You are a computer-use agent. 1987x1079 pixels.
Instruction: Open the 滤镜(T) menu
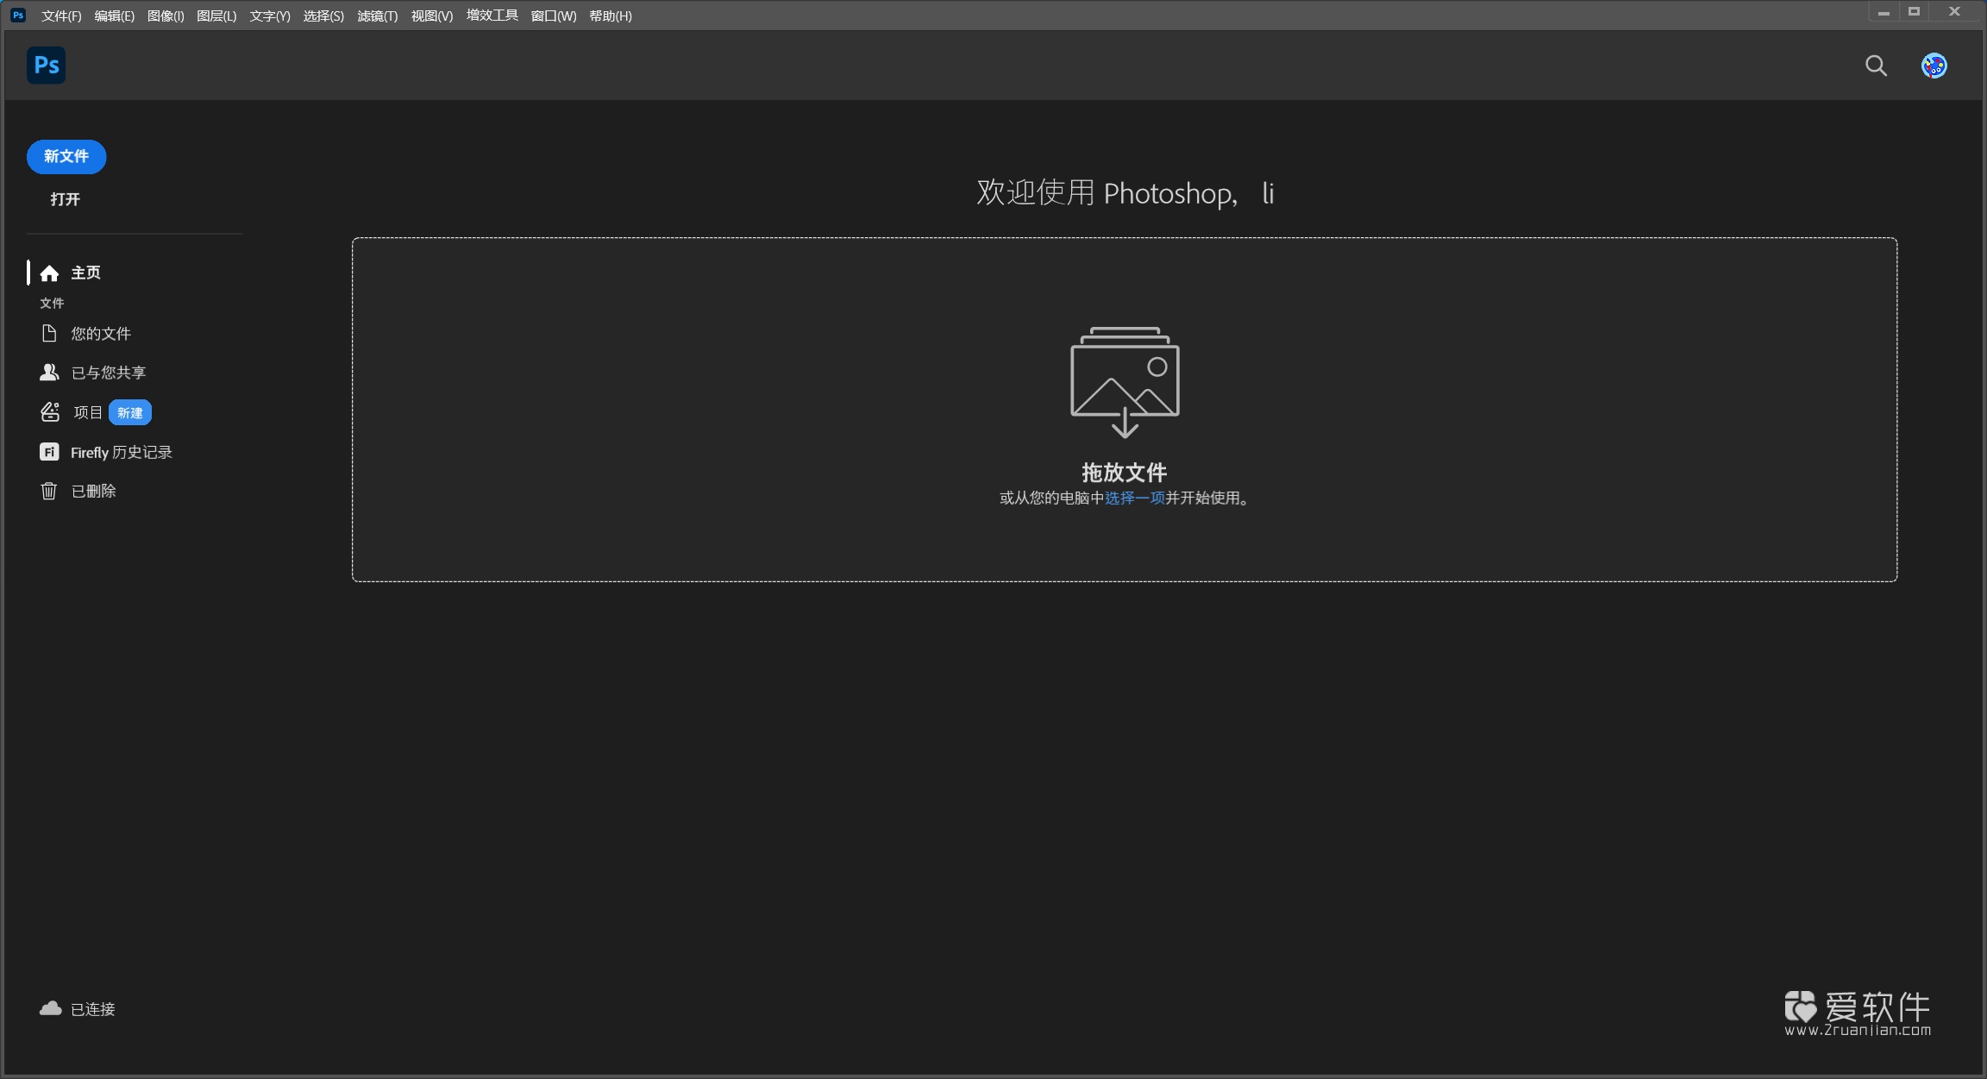377,16
